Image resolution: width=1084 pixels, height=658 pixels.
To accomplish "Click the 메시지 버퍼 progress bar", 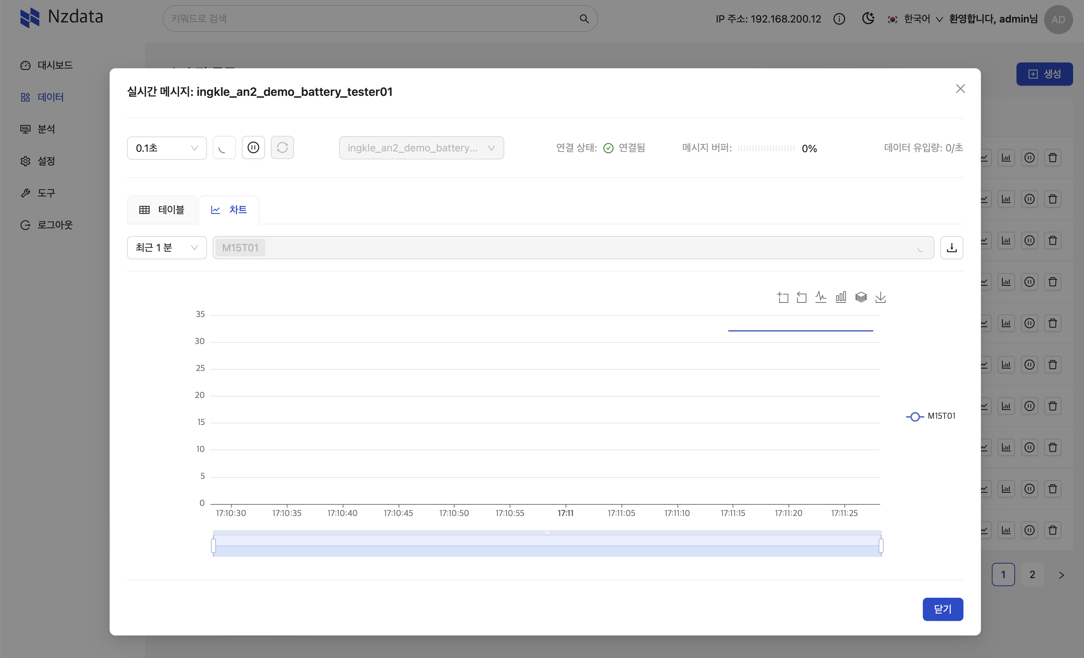I will pos(766,148).
